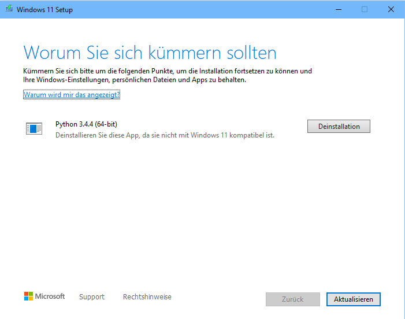The height and width of the screenshot is (319, 405).
Task: Click the 'Deinstallieren Sie diese App' description text
Action: click(x=165, y=135)
